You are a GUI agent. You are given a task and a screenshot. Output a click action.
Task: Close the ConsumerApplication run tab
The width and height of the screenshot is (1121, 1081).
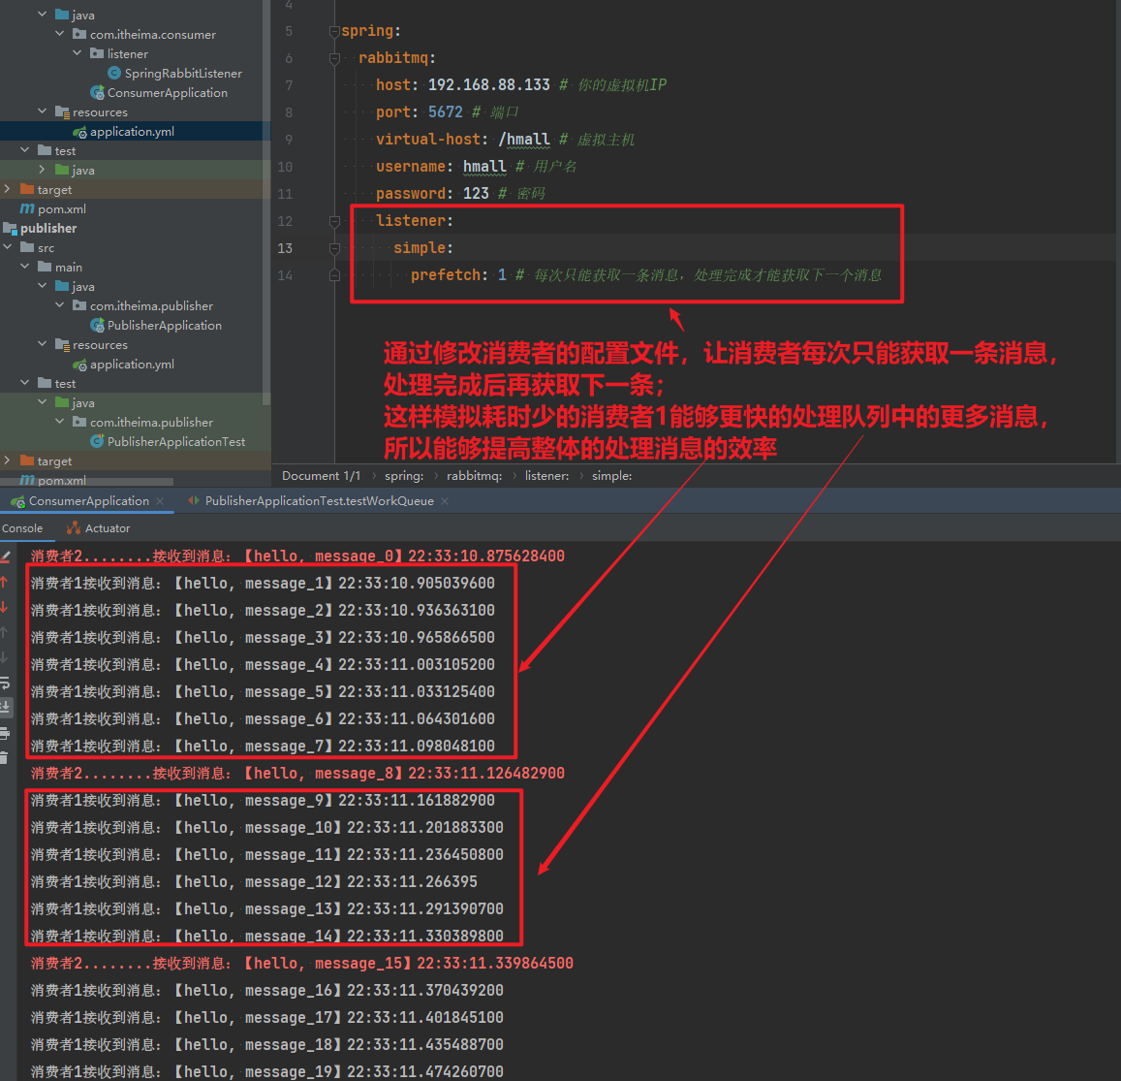(x=160, y=501)
